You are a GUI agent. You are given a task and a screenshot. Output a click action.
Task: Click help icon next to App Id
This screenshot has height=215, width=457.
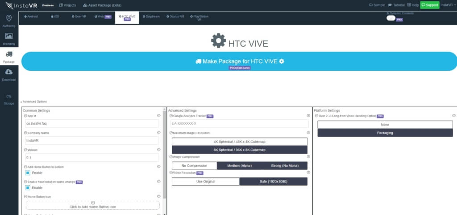(159, 116)
